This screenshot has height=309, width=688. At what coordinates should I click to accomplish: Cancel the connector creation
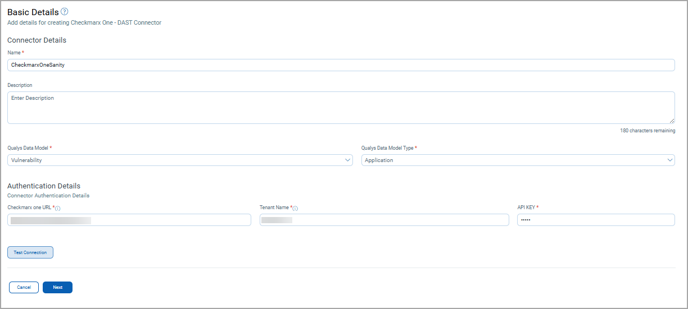(x=24, y=287)
